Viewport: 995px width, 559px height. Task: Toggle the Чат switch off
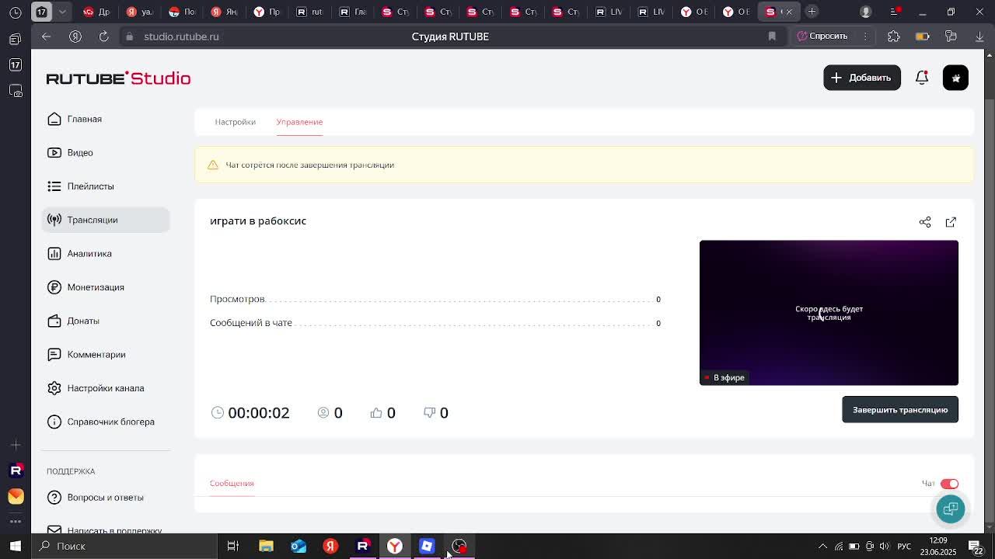[949, 484]
